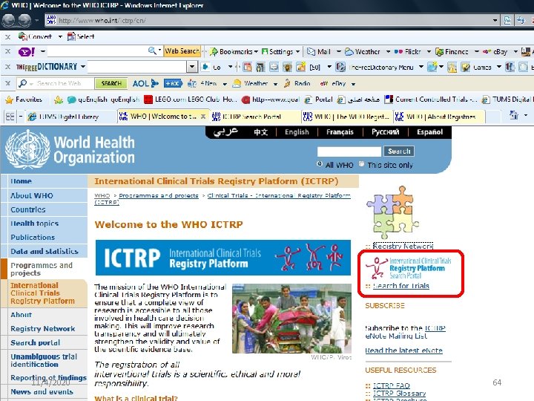Select the All WHO radio button
The height and width of the screenshot is (401, 534).
[320, 164]
